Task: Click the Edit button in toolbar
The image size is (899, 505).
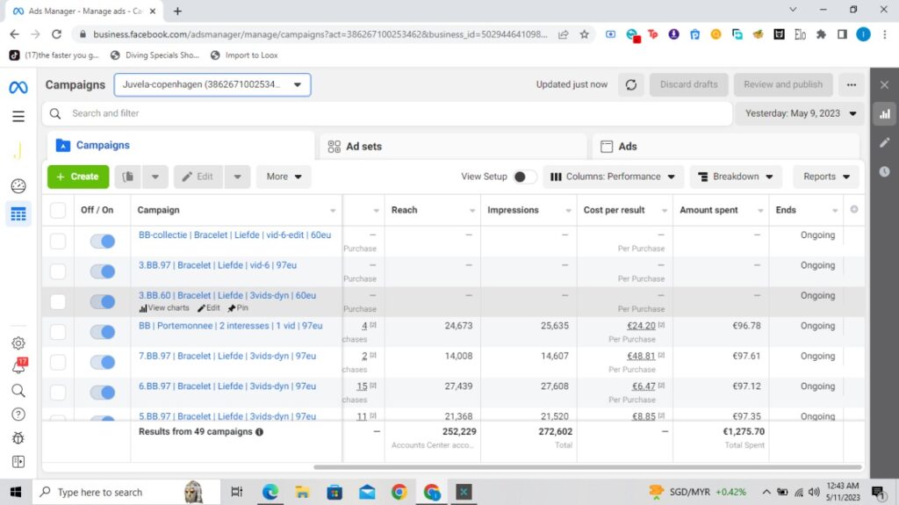Action: 198,177
